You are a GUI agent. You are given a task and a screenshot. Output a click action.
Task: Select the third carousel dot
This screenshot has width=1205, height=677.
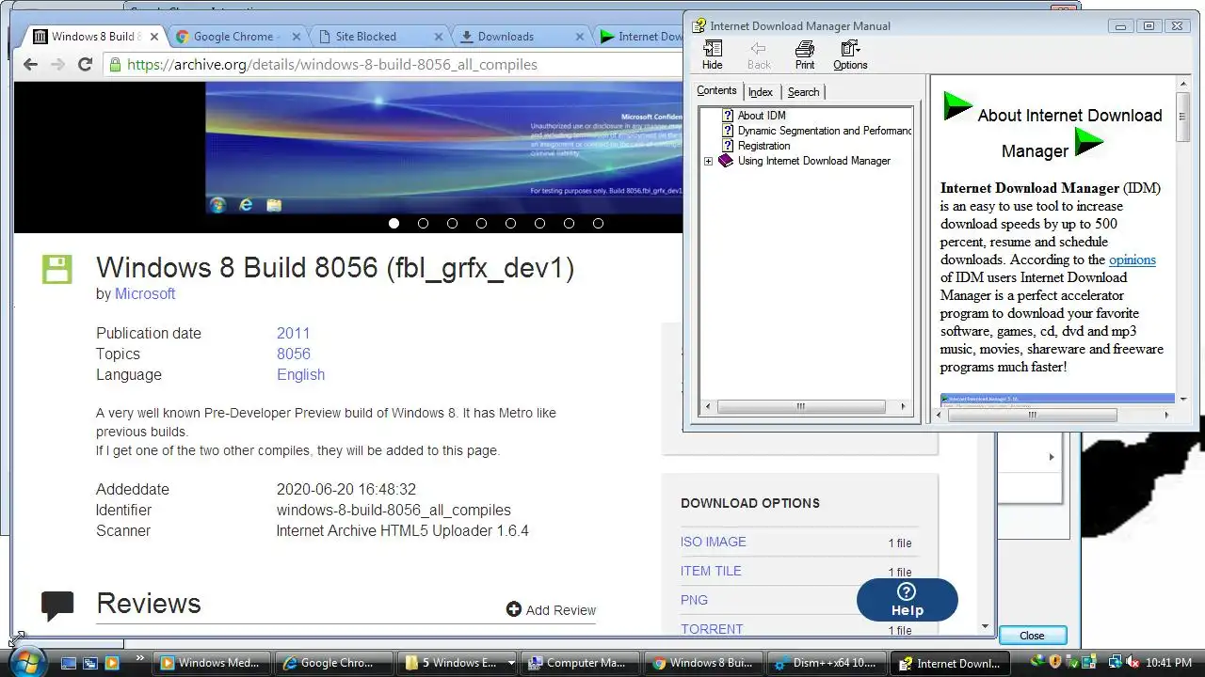pyautogui.click(x=452, y=223)
